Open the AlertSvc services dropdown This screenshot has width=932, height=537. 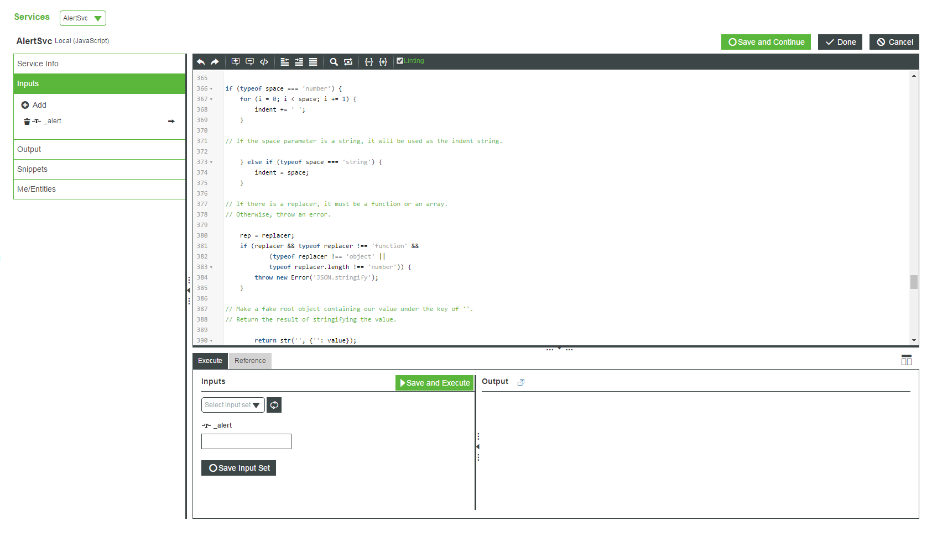83,18
